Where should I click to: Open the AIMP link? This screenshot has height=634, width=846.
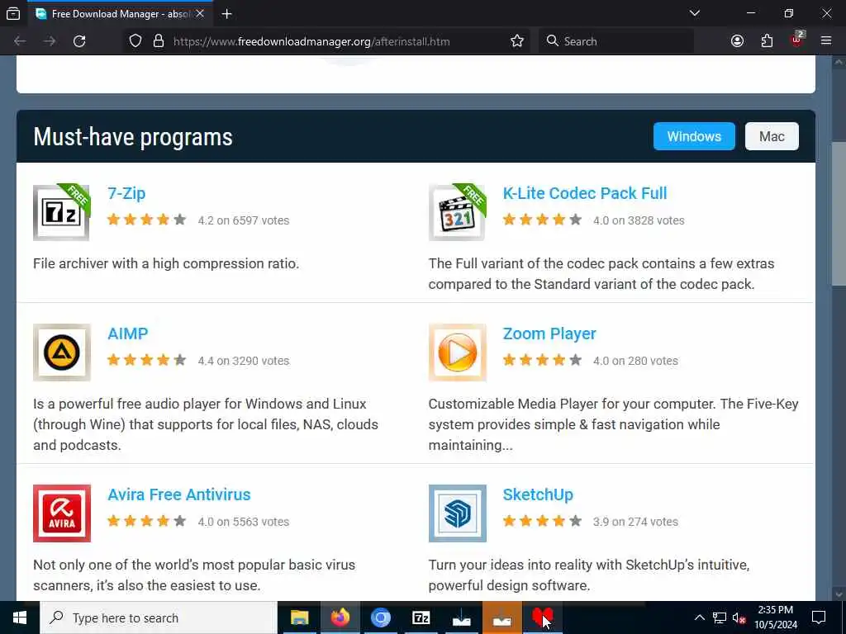(127, 334)
